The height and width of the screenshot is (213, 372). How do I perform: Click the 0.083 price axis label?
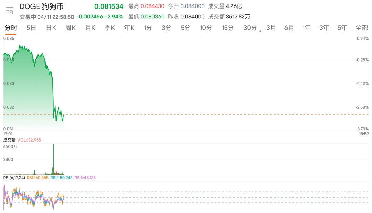[9, 83]
